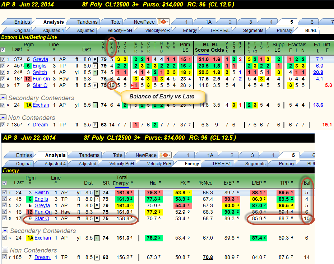The height and width of the screenshot is (264, 334).
Task: Toggle the select-all checkbox in BL/BL header
Action: click(3, 50)
